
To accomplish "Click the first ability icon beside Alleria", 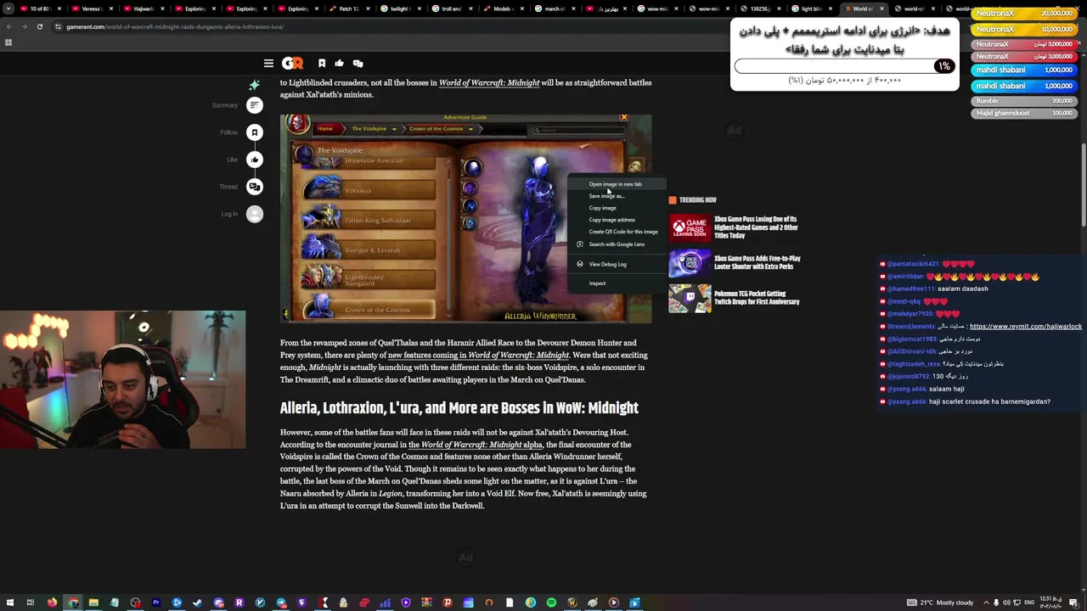I will click(473, 168).
